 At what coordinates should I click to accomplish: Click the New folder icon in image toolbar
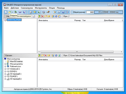pos(46,16)
